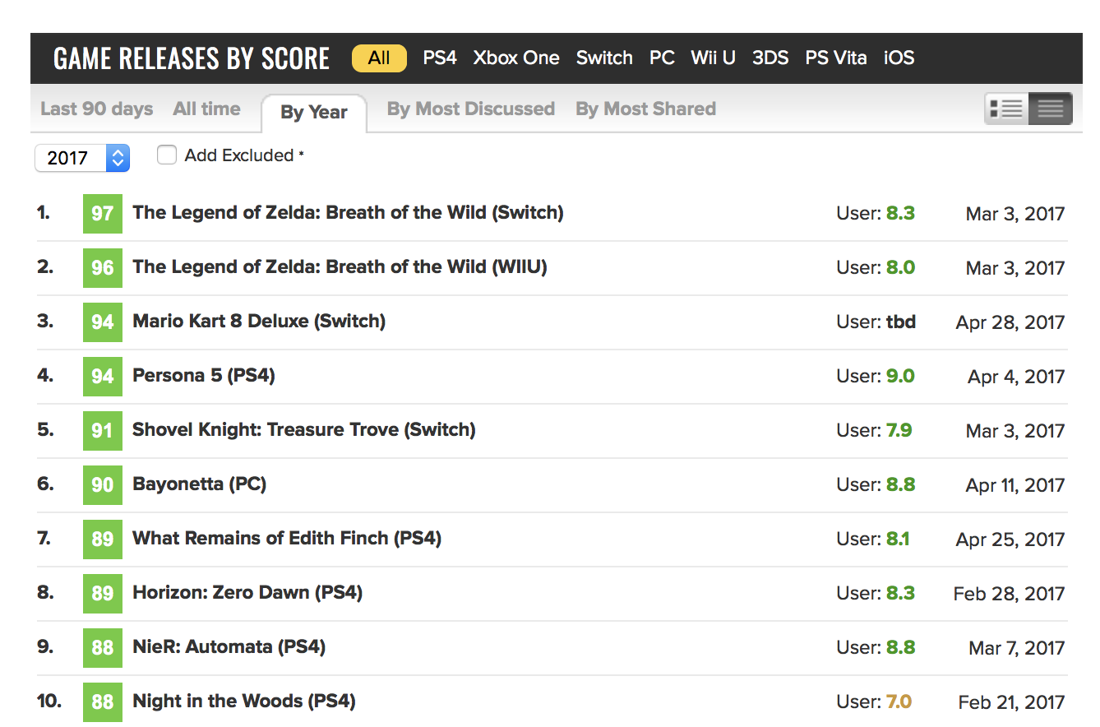This screenshot has width=1100, height=727.
Task: Click Mario Kart user score tbd
Action: pyautogui.click(x=901, y=322)
